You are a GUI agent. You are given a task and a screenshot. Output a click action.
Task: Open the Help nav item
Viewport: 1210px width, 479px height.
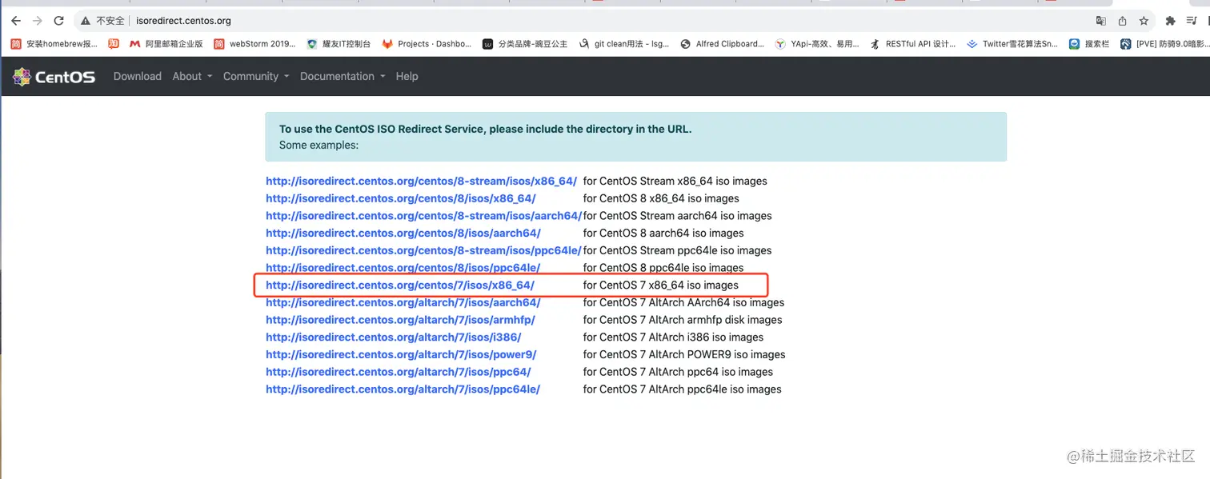click(407, 77)
